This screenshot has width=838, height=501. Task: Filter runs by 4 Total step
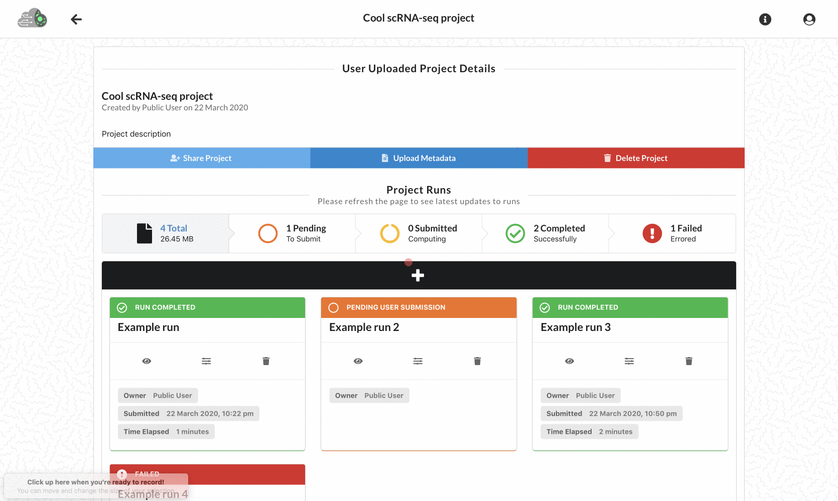point(166,233)
